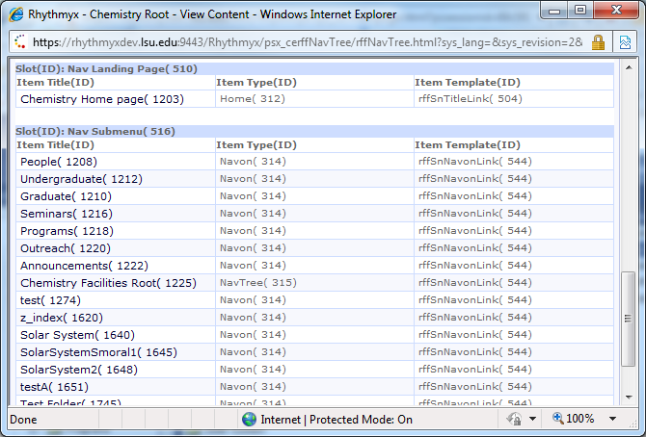Image resolution: width=646 pixels, height=437 pixels.
Task: Click Navon( 314) in the z_index row
Action: pos(253,318)
